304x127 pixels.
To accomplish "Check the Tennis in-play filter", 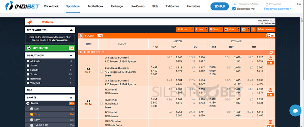I will click(x=28, y=74).
